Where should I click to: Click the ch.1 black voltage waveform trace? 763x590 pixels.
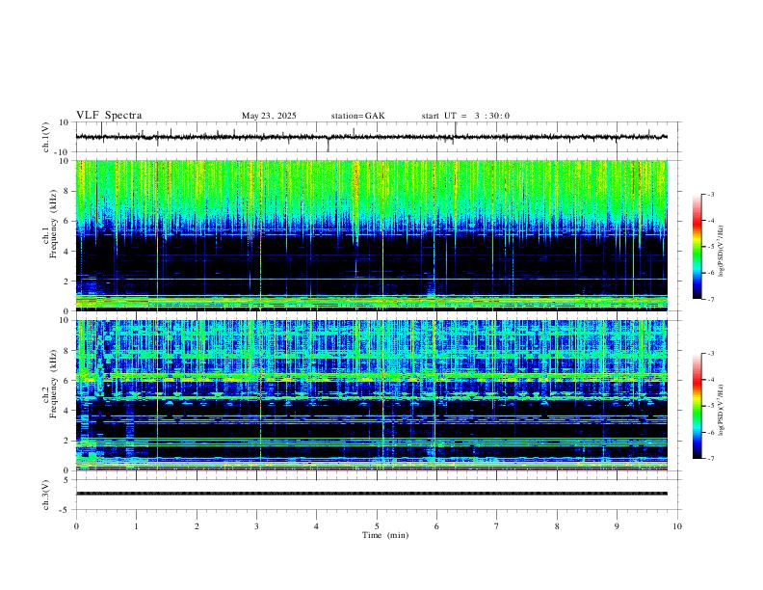point(371,137)
